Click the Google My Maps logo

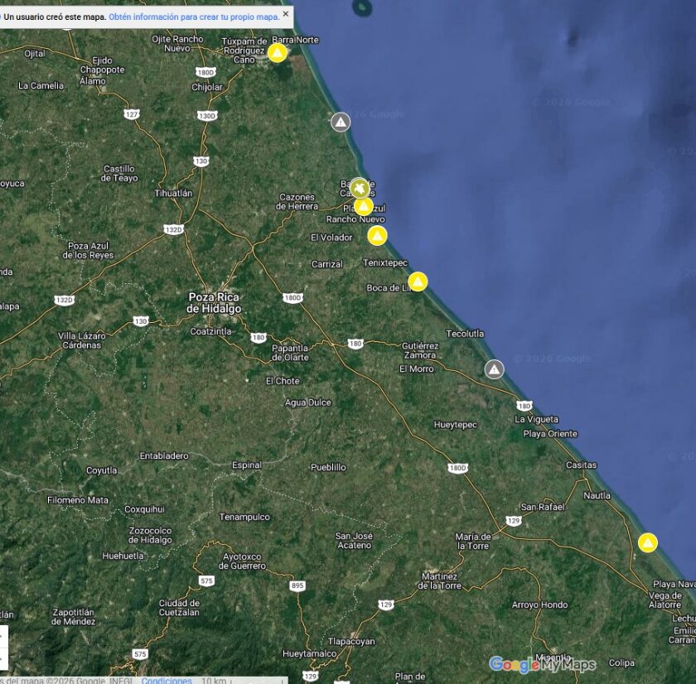pyautogui.click(x=542, y=665)
